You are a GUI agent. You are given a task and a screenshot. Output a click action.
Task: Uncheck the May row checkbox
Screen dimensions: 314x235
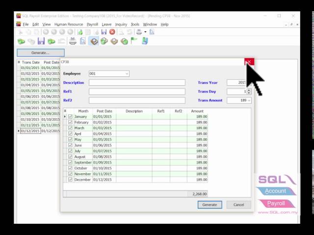pyautogui.click(x=70, y=140)
